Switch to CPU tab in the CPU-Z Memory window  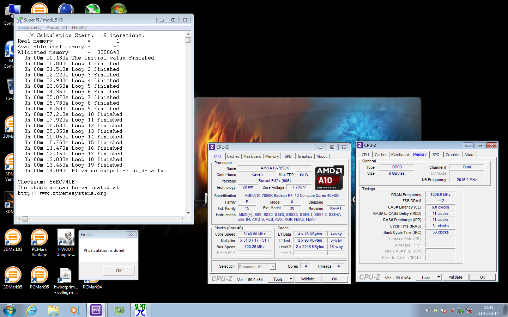click(x=365, y=155)
